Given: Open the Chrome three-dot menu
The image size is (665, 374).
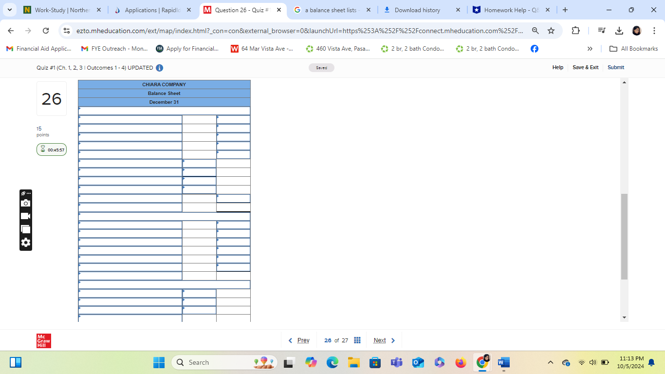Looking at the screenshot, I should 654,31.
